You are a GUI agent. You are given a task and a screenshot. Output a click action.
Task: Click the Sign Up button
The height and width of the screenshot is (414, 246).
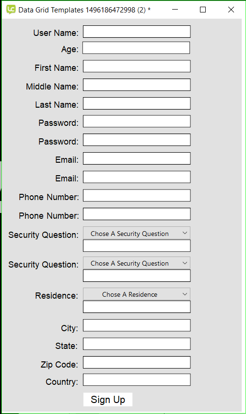[x=108, y=400]
